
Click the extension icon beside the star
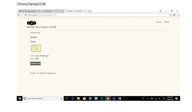[x=174, y=15]
